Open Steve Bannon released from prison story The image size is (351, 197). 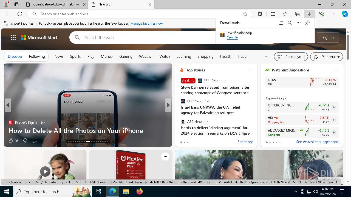215,90
